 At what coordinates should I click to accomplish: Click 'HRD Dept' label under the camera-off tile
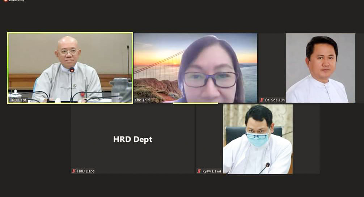click(85, 171)
